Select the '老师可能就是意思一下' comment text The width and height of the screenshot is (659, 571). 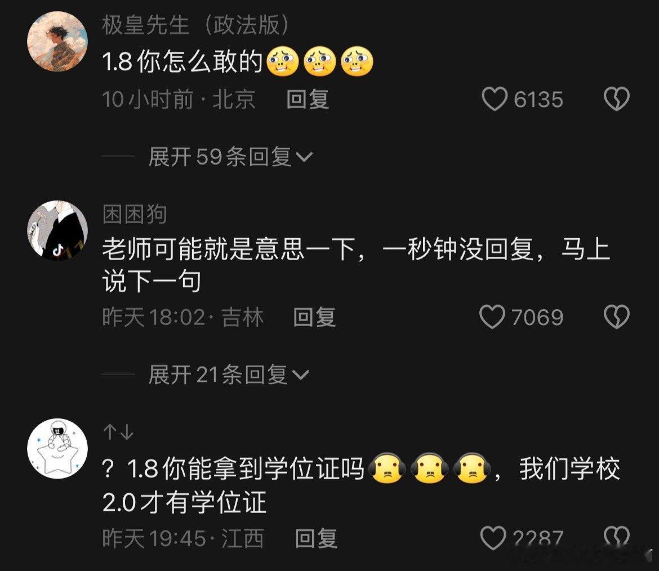click(356, 265)
